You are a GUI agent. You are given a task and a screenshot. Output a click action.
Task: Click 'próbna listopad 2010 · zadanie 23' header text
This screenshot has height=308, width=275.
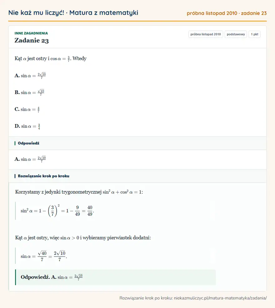(x=227, y=13)
